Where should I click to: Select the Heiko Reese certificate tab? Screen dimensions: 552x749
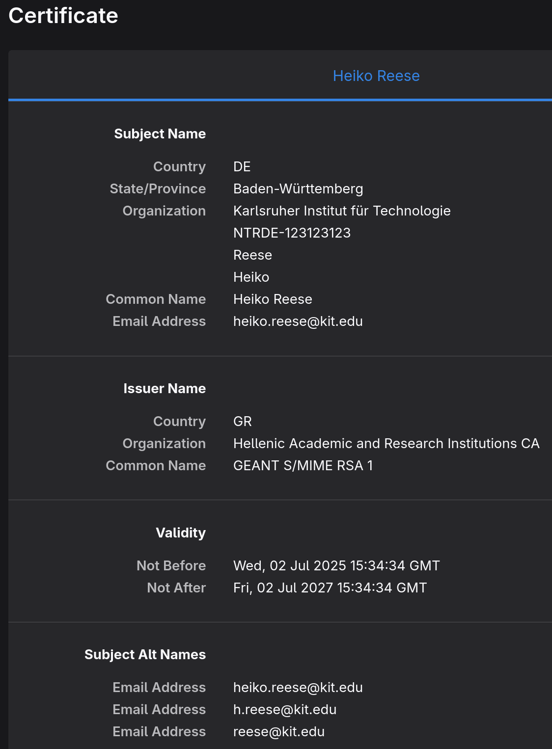(x=376, y=76)
